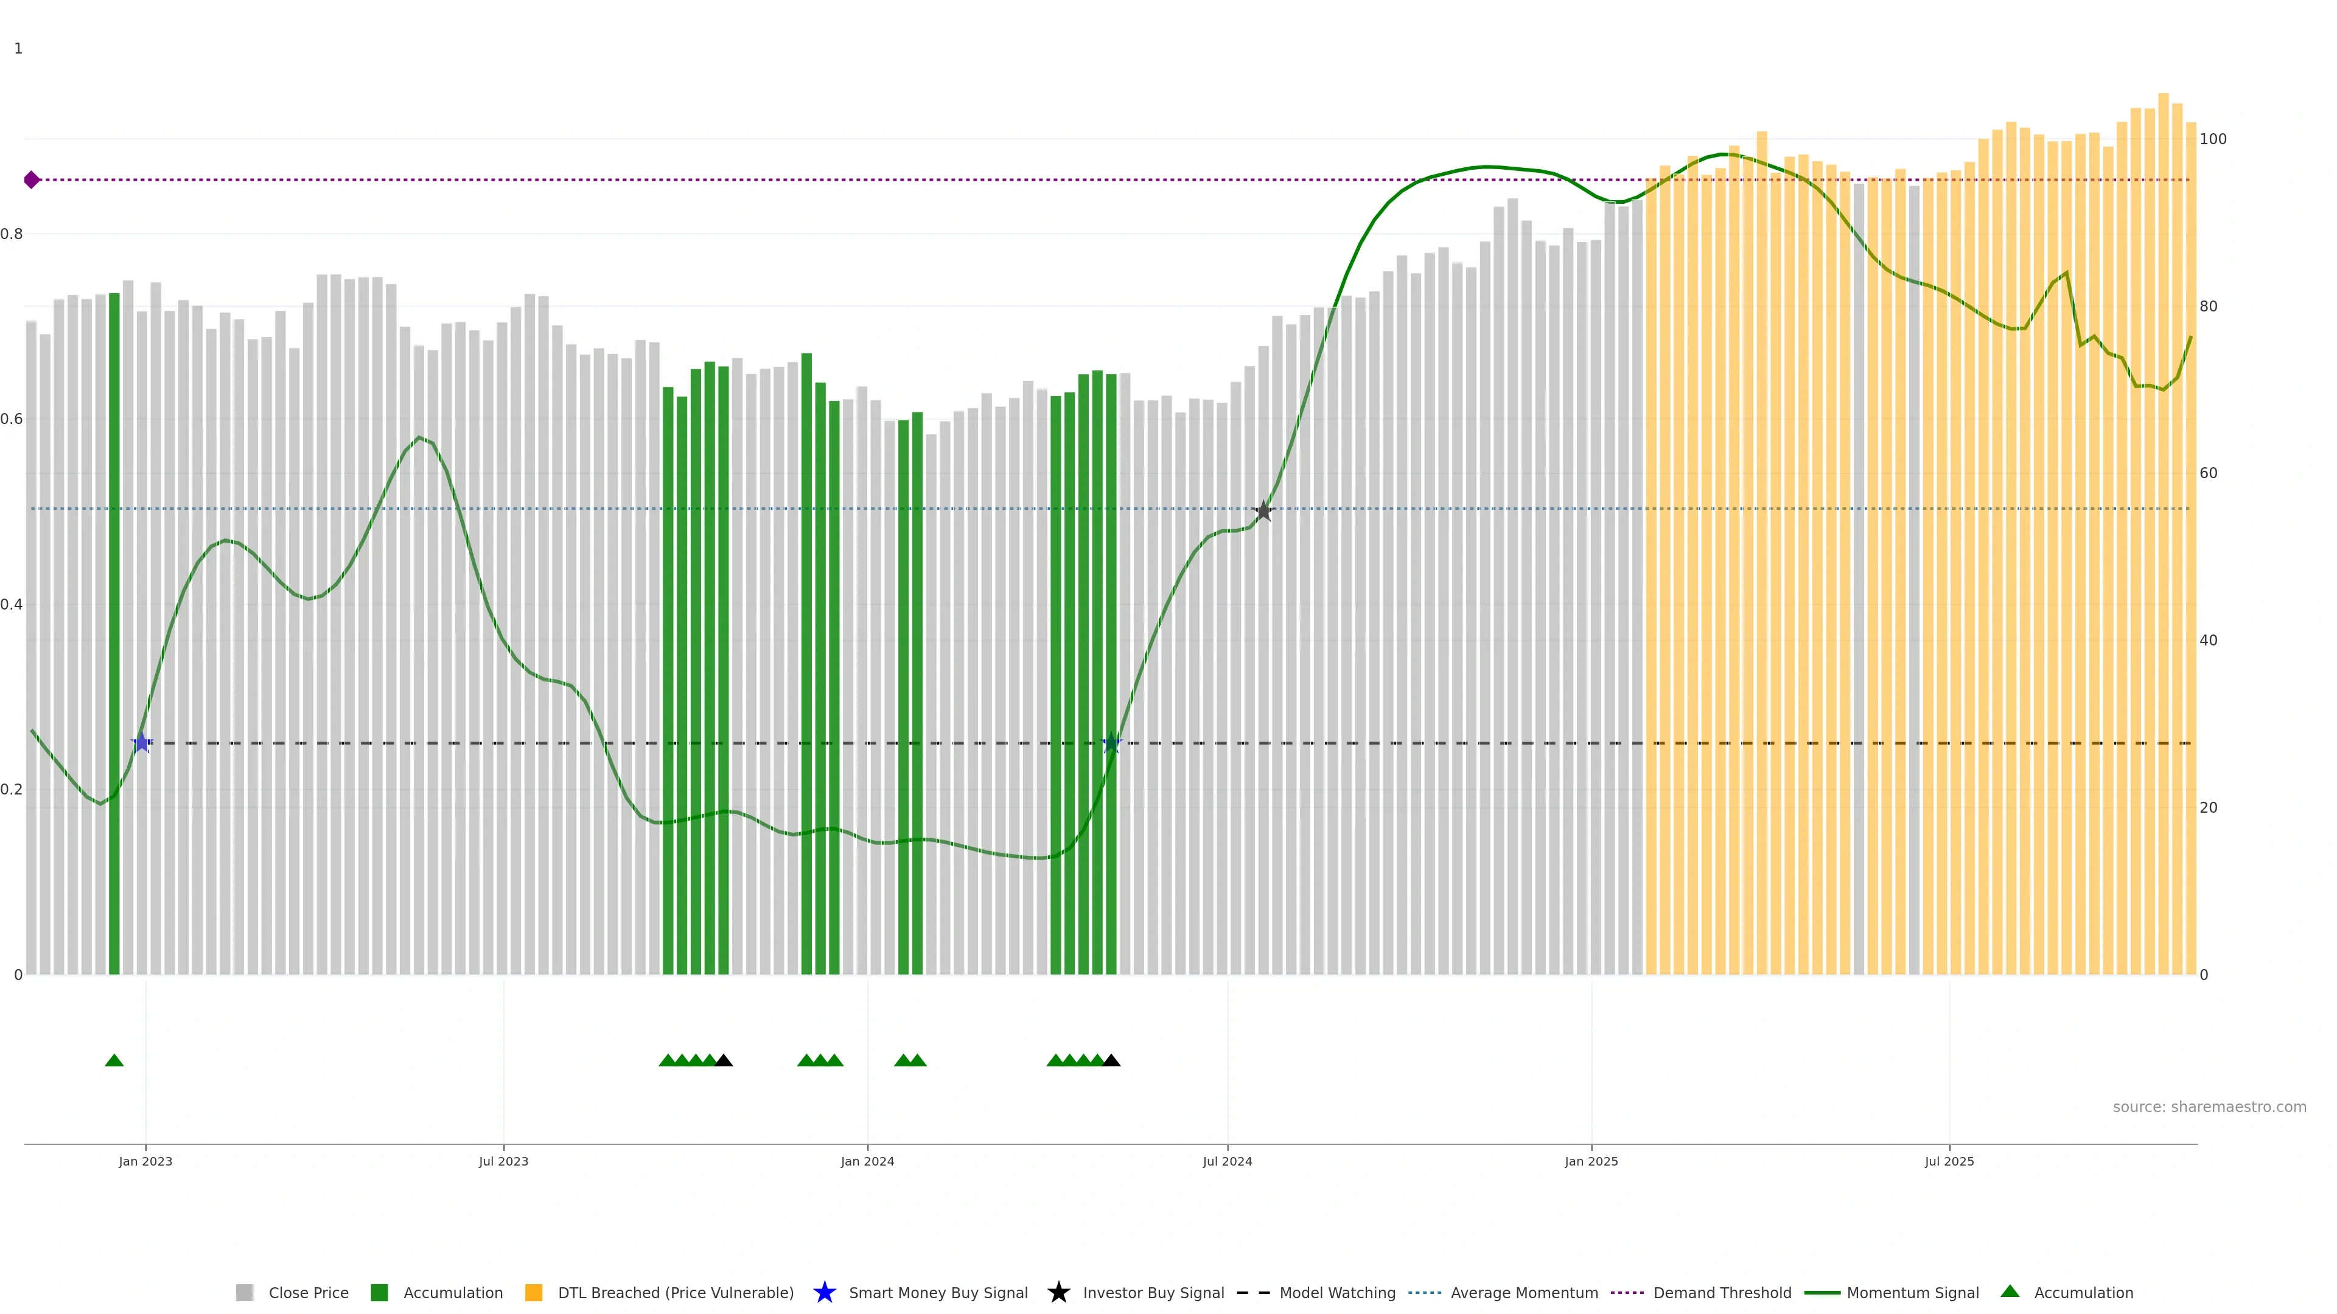Click the green triangle icon in legend
This screenshot has height=1314, width=2337.
coord(2010,1291)
